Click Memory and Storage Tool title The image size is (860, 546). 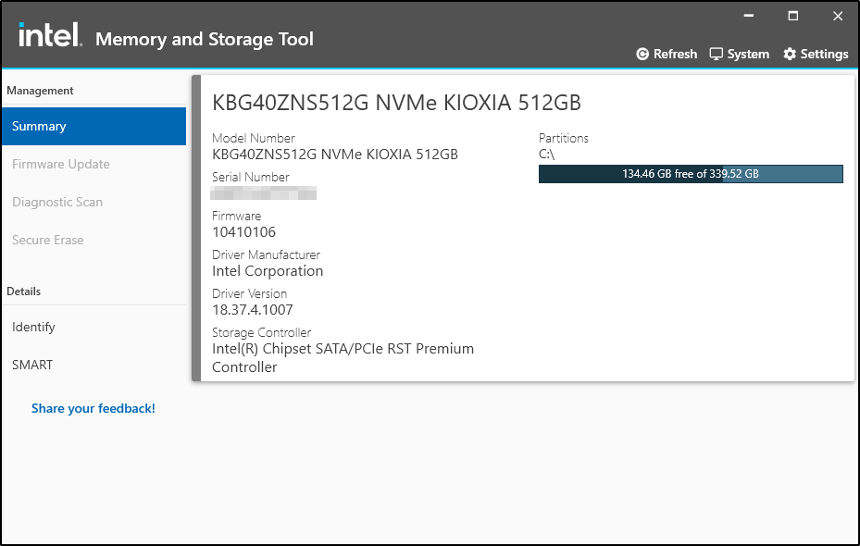click(205, 39)
